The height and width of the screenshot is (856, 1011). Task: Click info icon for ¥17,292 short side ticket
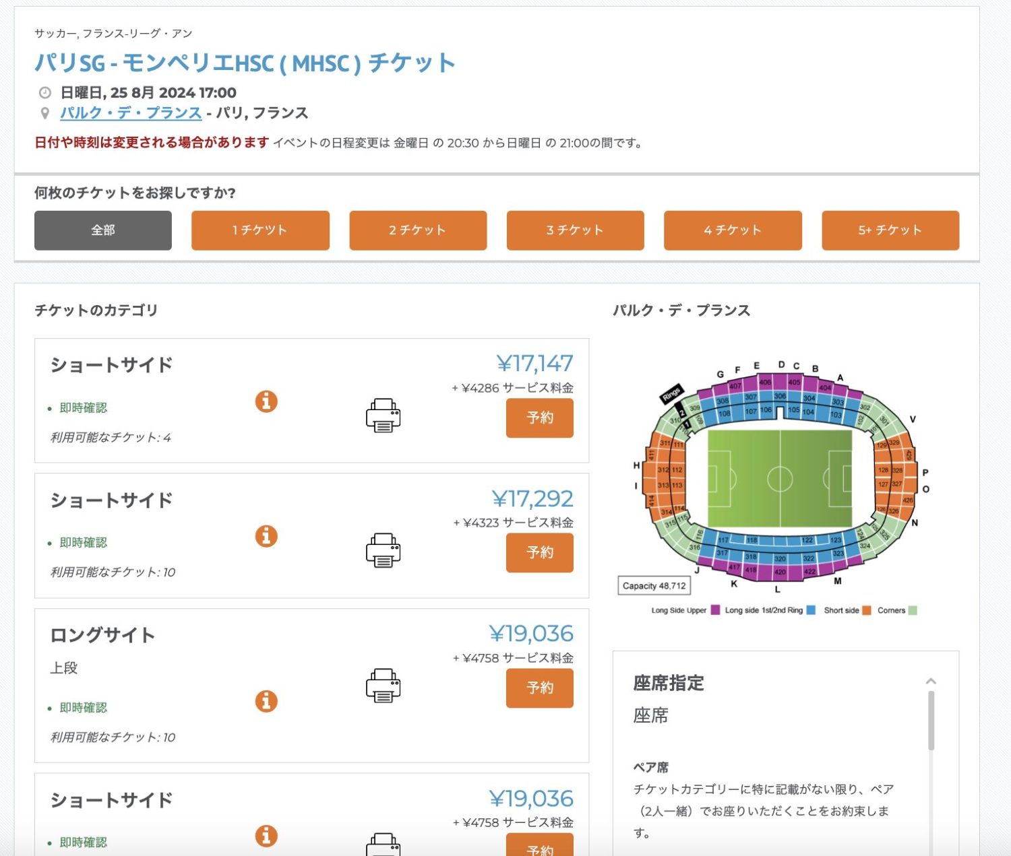tap(266, 536)
